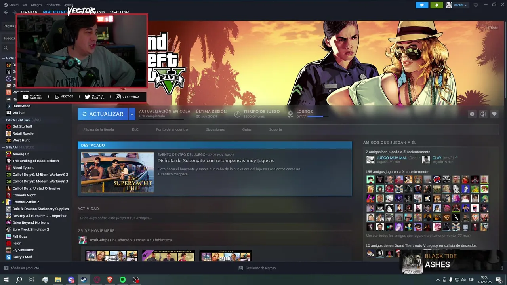
Task: Switch to the TIENDA tab
Action: 29,12
